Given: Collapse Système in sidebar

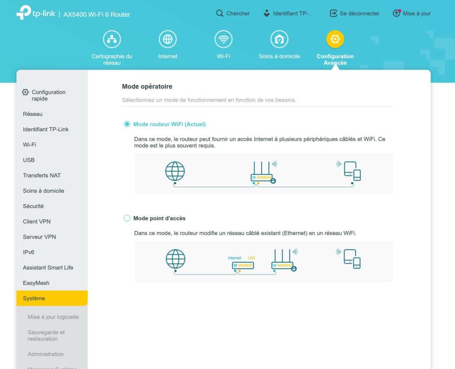Looking at the screenshot, I should [x=52, y=298].
